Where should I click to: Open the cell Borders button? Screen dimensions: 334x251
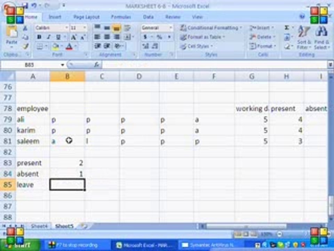tap(40, 46)
